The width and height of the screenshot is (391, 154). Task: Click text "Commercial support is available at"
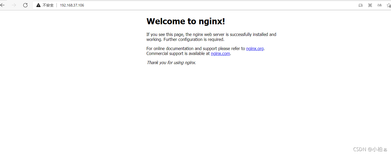click(x=178, y=54)
